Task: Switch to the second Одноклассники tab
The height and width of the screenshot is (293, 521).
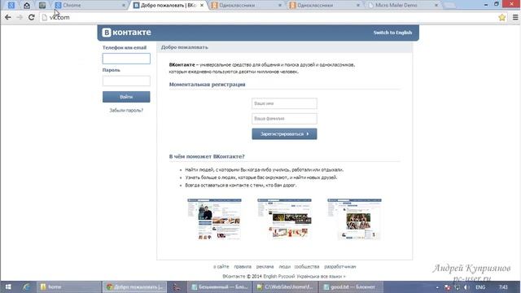Action: pyautogui.click(x=324, y=6)
